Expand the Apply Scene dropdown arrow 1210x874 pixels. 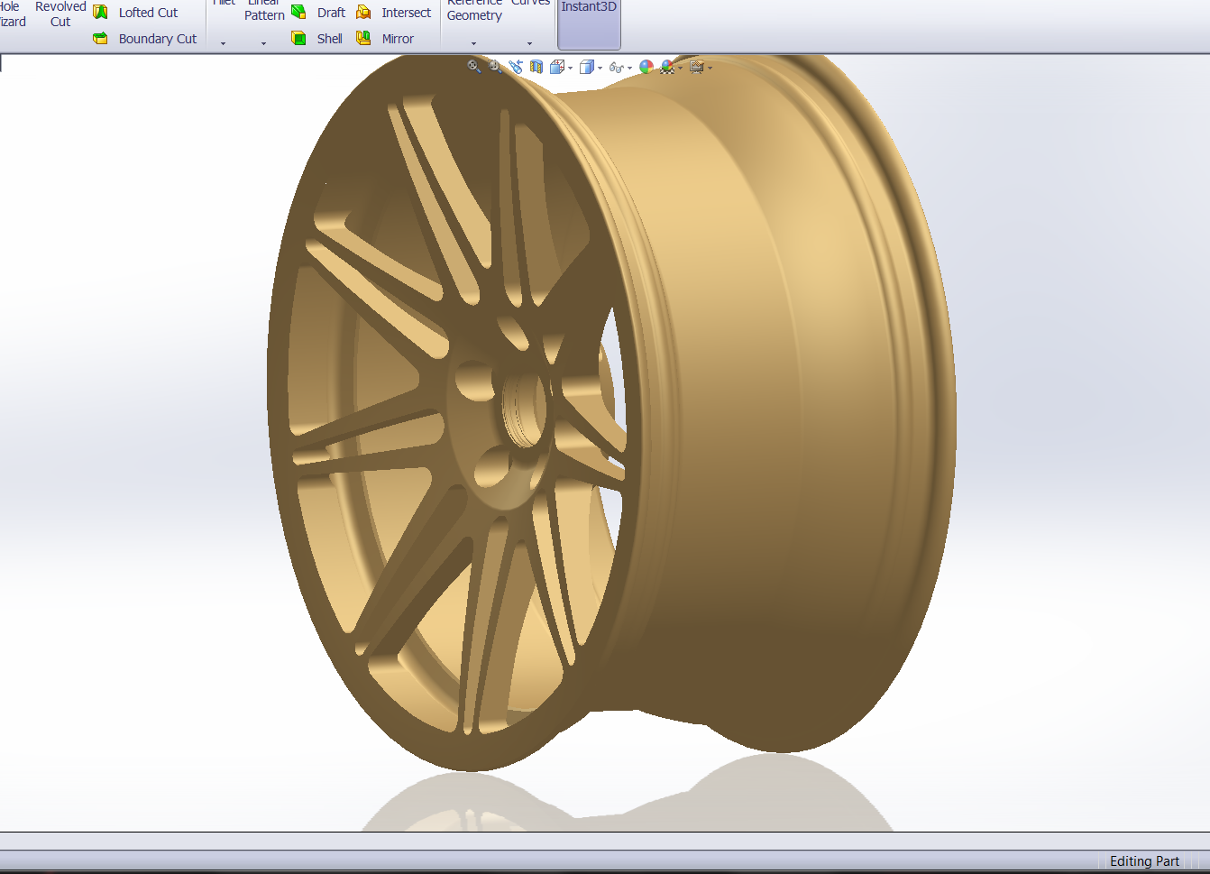tap(680, 68)
